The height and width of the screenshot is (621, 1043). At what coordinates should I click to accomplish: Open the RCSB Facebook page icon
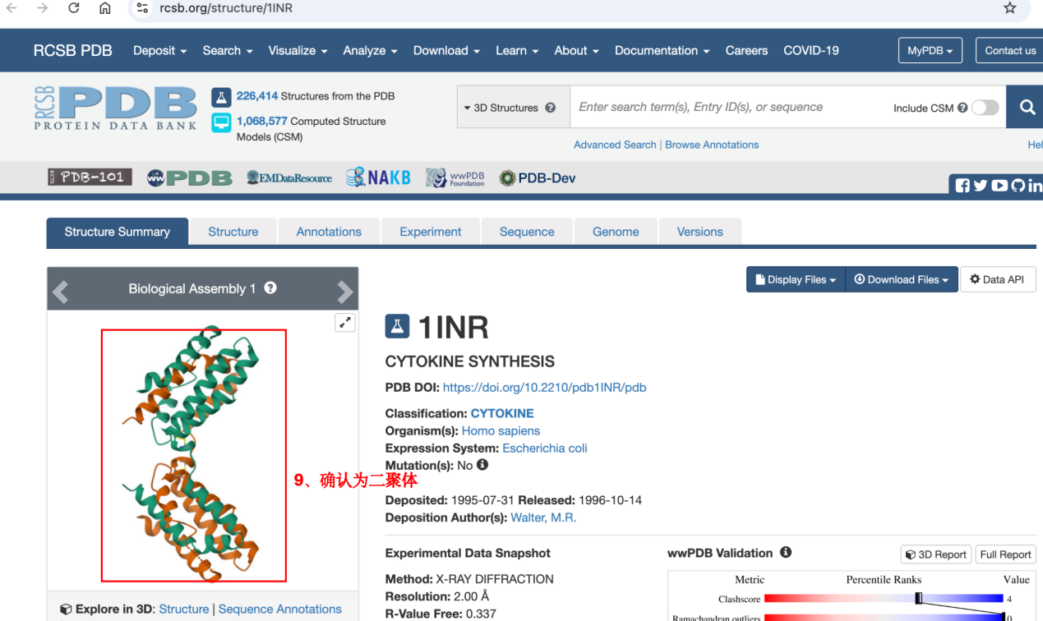point(962,186)
